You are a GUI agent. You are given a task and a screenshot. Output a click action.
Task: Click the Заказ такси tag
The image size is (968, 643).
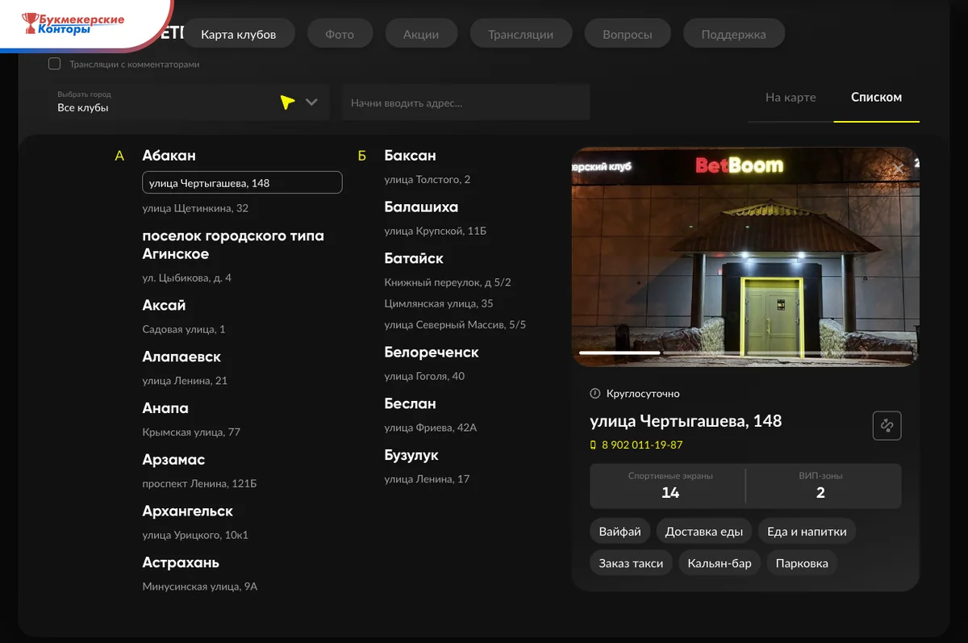[631, 563]
